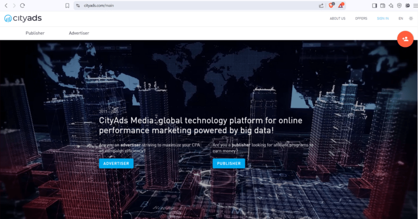Viewport: 418px width, 219px height.
Task: Go back using the browser back arrow
Action: (x=6, y=5)
